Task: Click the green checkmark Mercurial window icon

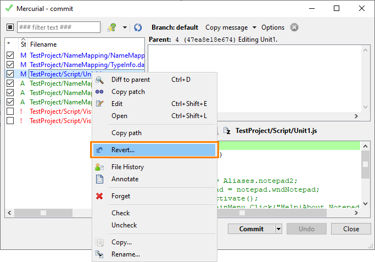Action: pos(9,8)
